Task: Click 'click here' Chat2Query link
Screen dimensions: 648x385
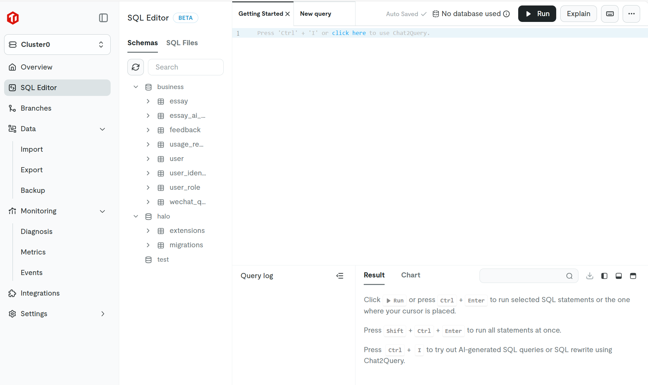Action: pyautogui.click(x=349, y=33)
